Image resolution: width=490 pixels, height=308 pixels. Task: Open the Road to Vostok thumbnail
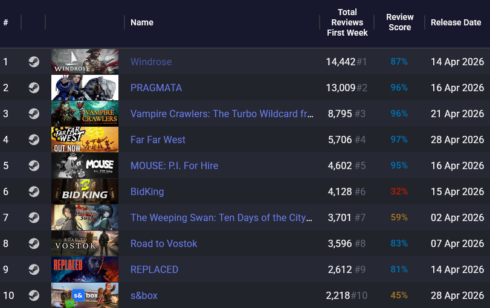[x=85, y=243]
